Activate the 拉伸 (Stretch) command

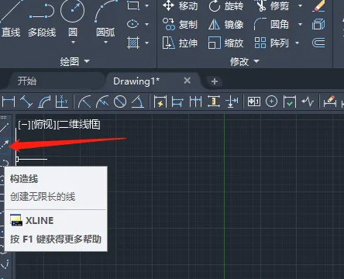click(181, 43)
